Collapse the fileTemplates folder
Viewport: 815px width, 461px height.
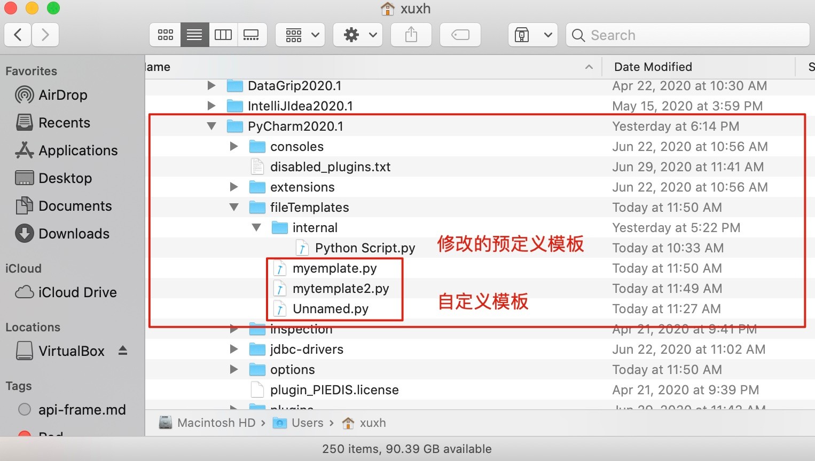coord(234,207)
